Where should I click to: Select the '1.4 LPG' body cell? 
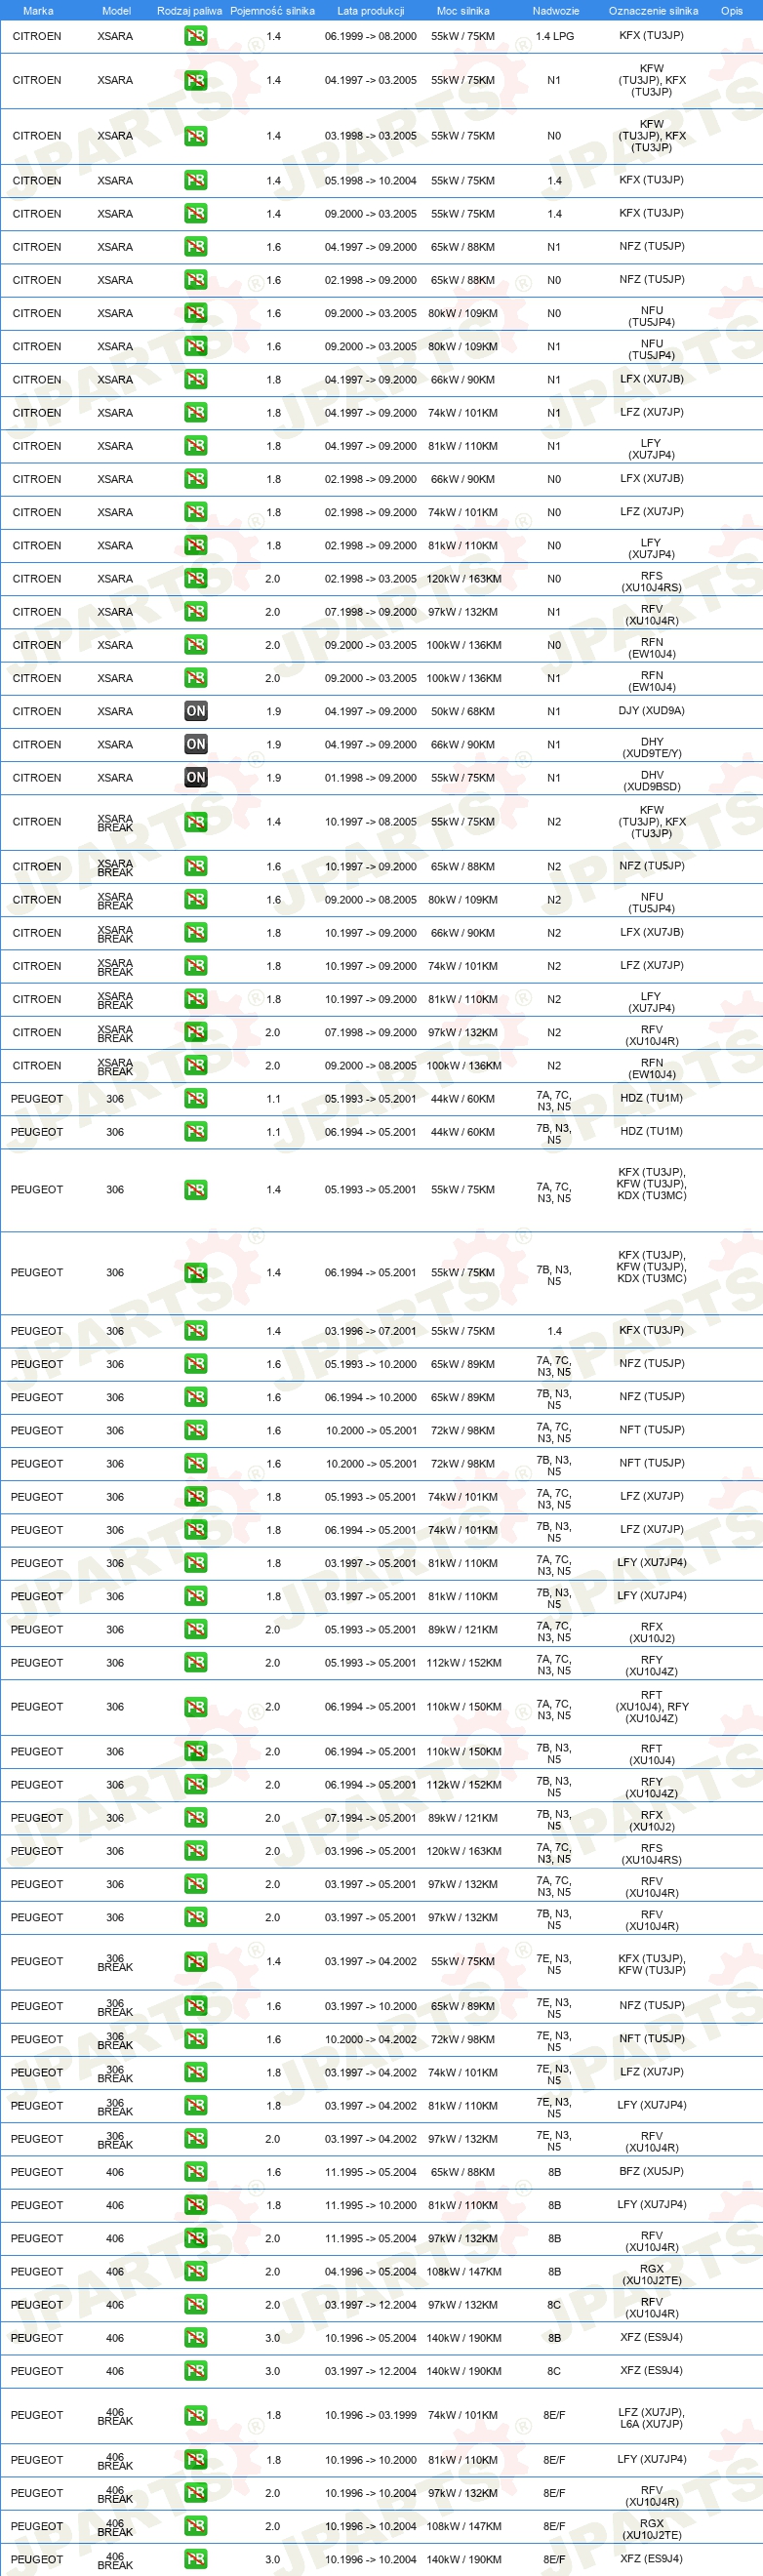tap(555, 36)
